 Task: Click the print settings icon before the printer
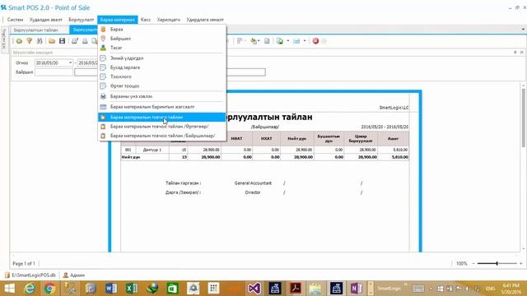coord(75,41)
